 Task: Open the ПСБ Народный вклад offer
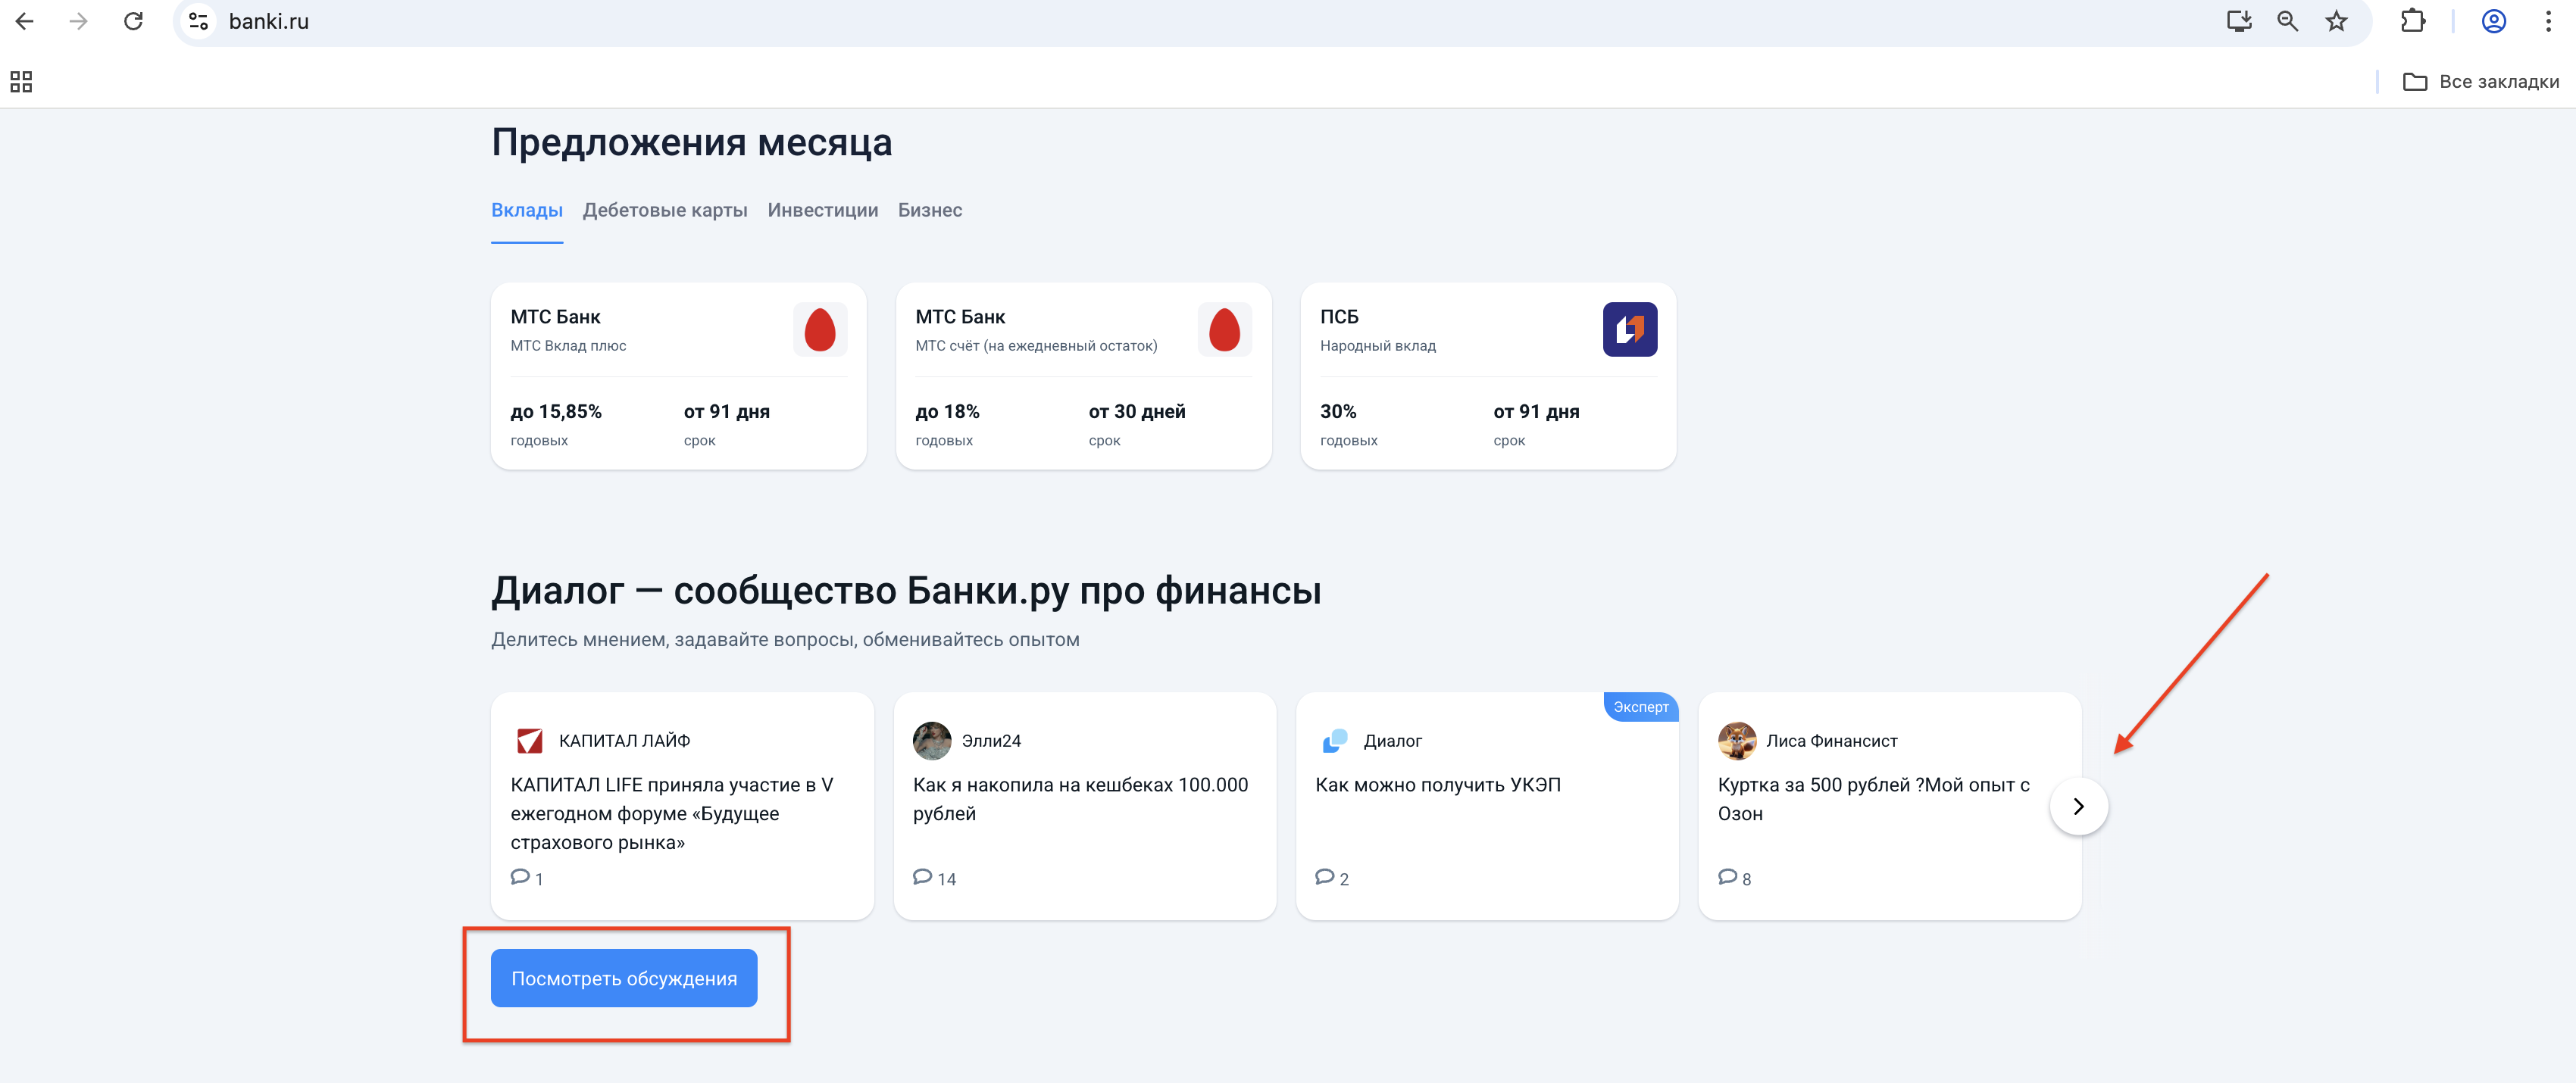1488,376
